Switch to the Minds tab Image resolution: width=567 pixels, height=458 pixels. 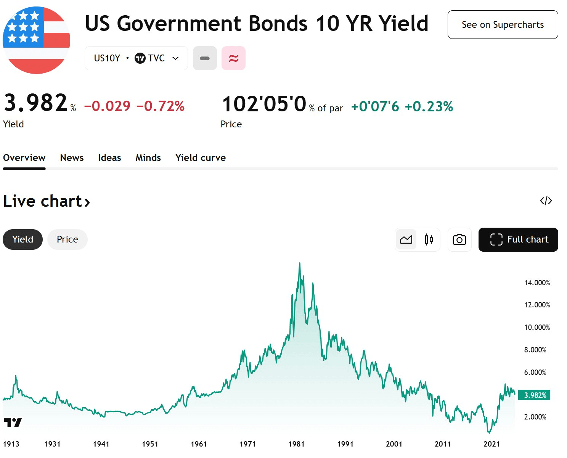[148, 158]
